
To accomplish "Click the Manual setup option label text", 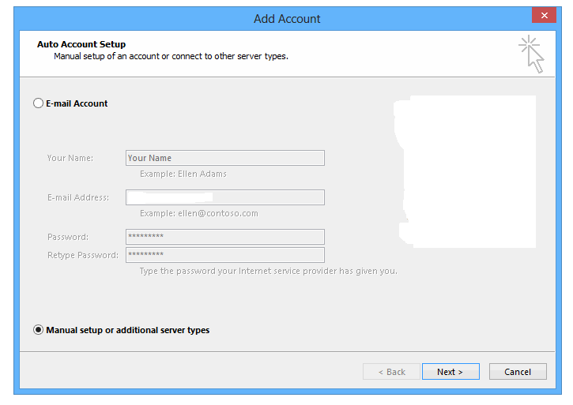I will coord(127,330).
